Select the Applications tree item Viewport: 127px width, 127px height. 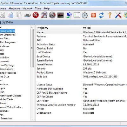click(x=4, y=46)
